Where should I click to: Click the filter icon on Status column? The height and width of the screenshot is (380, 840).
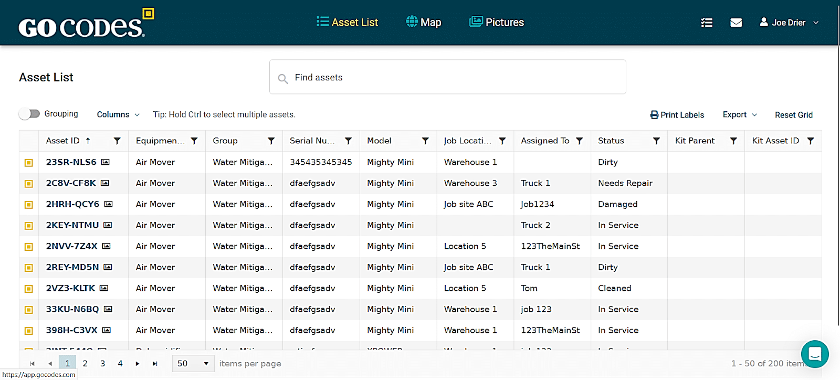click(656, 141)
